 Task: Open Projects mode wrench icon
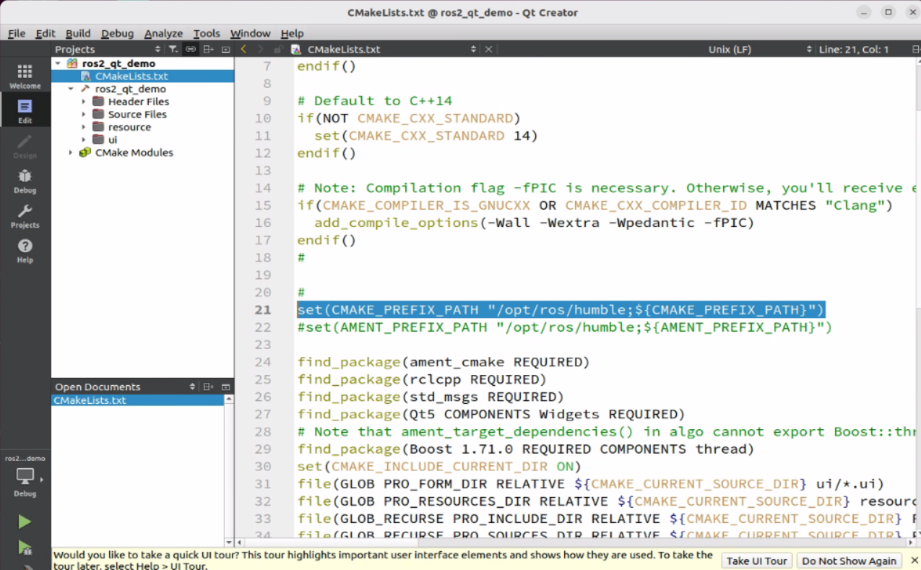pyautogui.click(x=25, y=215)
